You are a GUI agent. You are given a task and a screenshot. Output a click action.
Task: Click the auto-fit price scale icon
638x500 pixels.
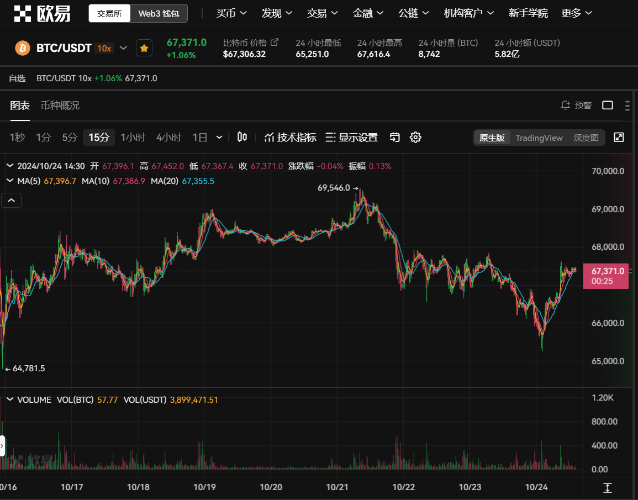(608, 488)
